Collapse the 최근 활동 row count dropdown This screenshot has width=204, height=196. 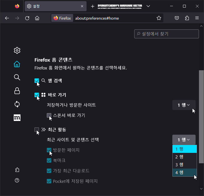184,140
